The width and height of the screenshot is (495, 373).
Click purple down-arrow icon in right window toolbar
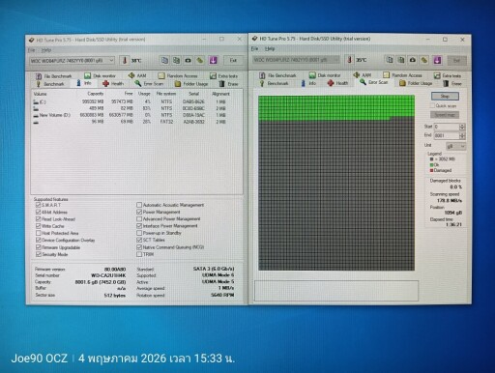pos(437,60)
